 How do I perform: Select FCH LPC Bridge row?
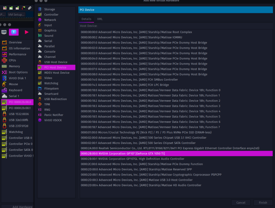[x=176, y=85]
